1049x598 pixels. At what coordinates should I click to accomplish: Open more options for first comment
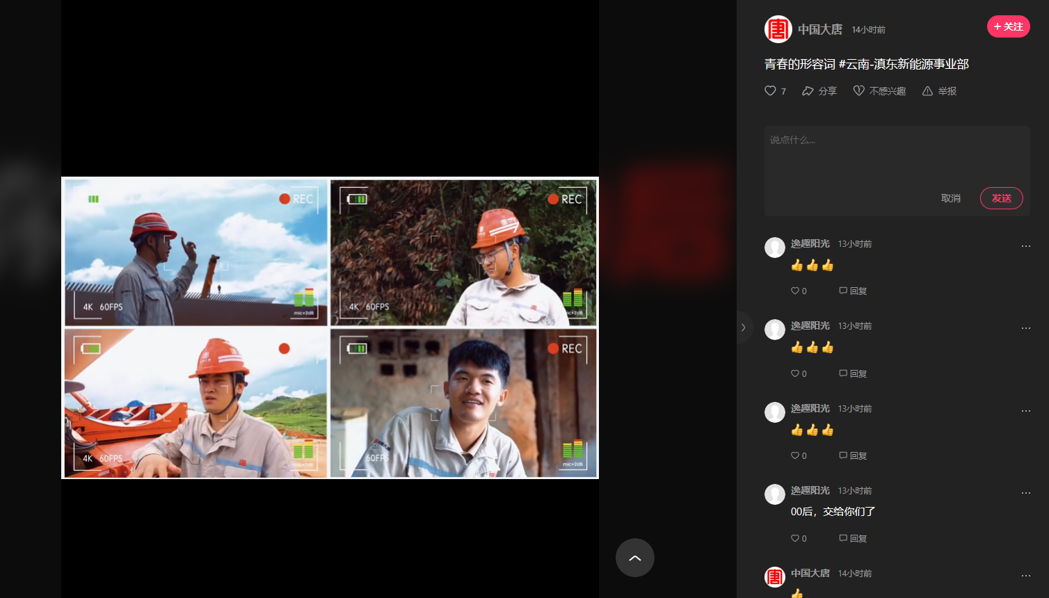pos(1025,246)
